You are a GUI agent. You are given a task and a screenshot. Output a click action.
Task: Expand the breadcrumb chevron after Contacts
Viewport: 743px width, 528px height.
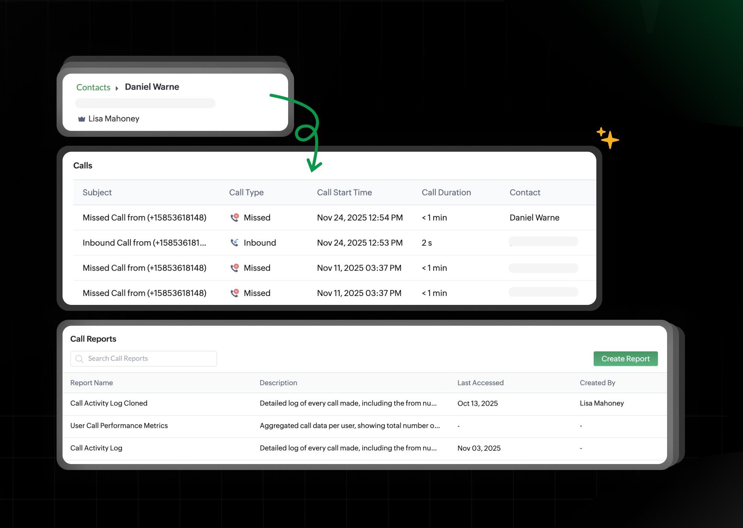click(x=117, y=88)
